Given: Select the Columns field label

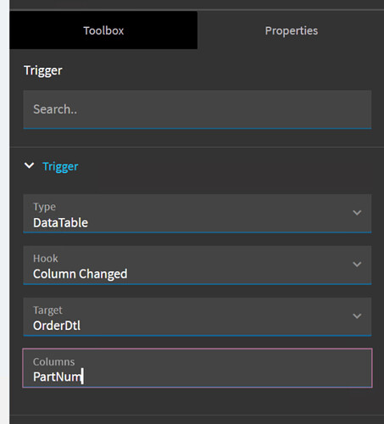Looking at the screenshot, I should (x=53, y=362).
